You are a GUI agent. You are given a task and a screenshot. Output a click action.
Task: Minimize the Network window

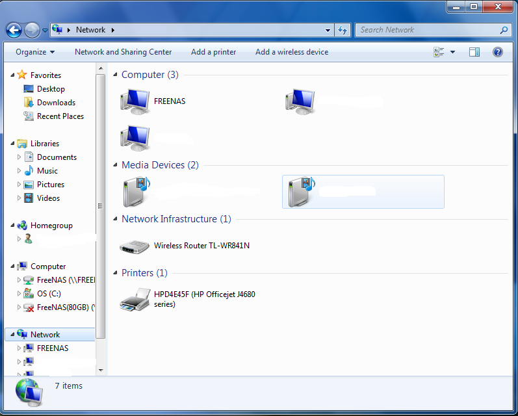click(456, 6)
